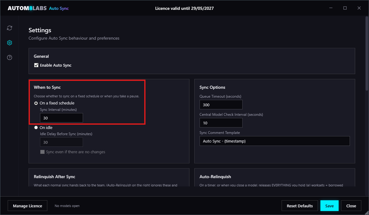
Task: Click the AUTOM8LABS Auto Sync logo
Action: click(x=38, y=8)
